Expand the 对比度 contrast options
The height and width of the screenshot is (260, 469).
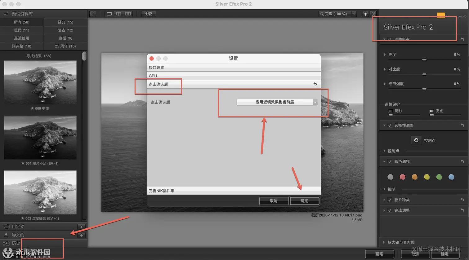tap(386, 69)
